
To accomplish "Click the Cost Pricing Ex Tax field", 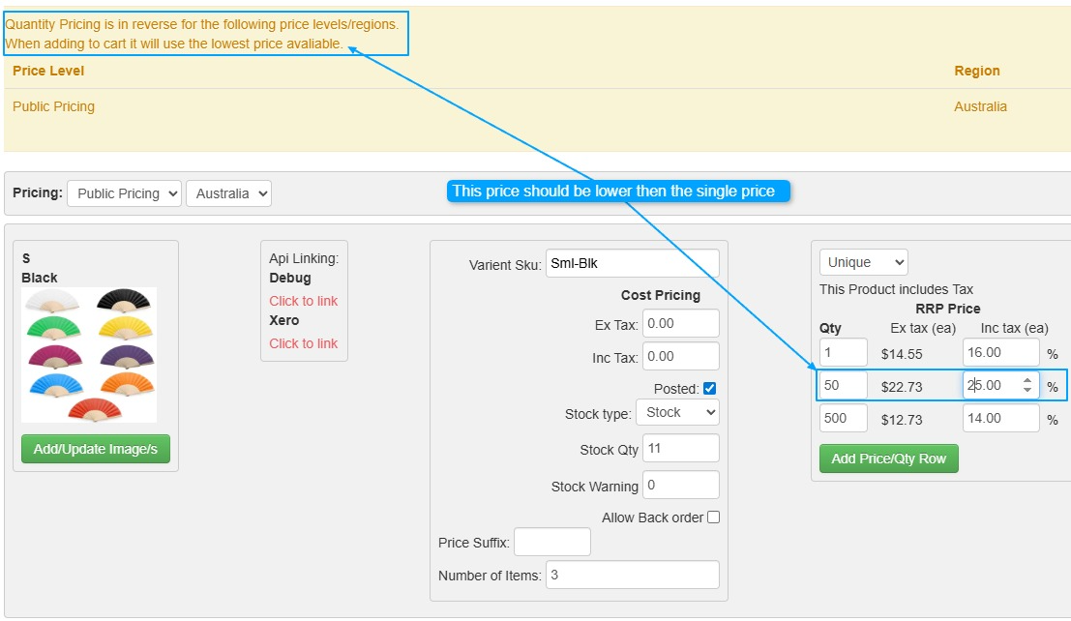I will coord(680,324).
